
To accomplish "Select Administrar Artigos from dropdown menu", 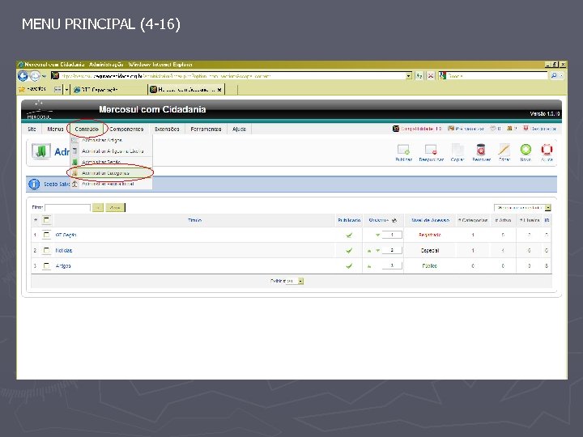I will click(111, 140).
